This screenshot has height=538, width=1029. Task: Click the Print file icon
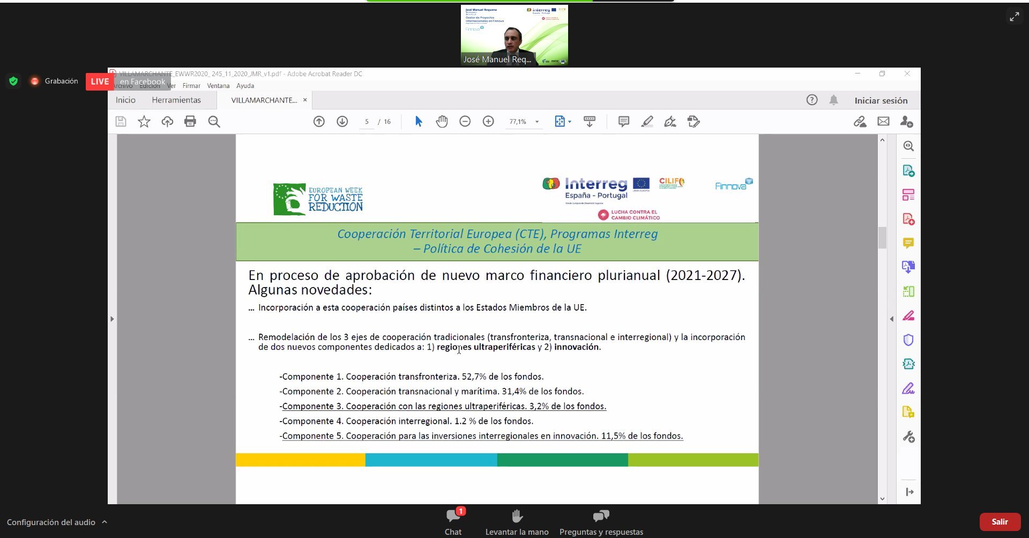[190, 122]
